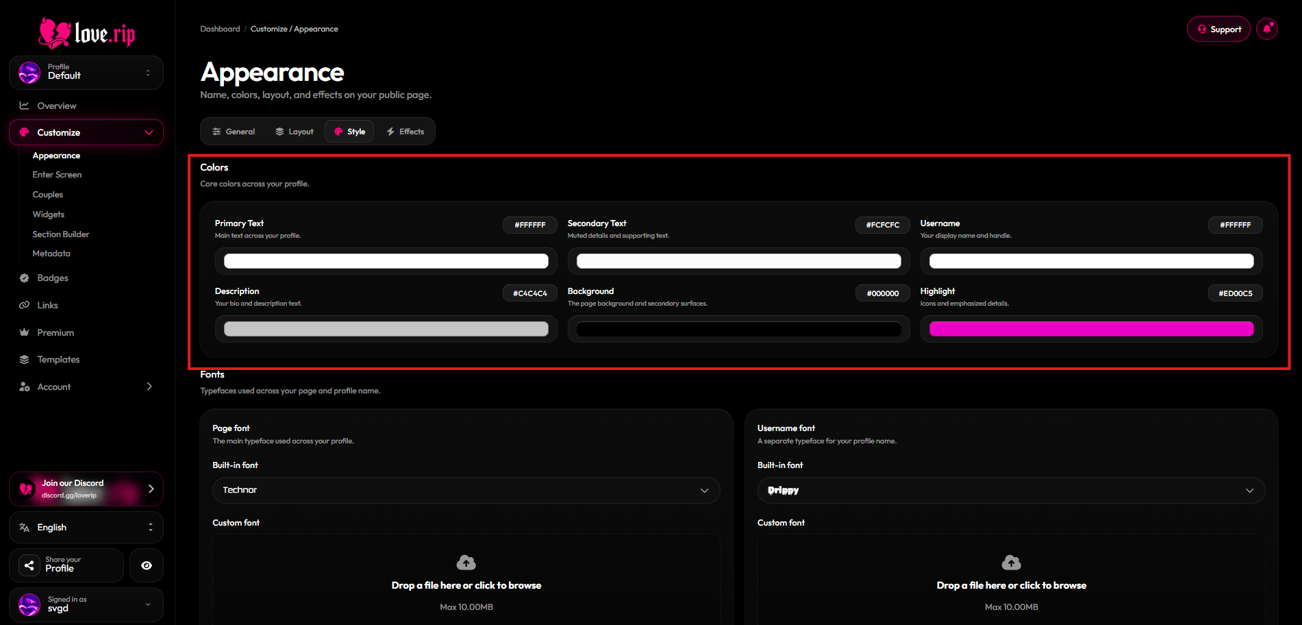Edit Description hex value #C4C4C4

pyautogui.click(x=530, y=293)
